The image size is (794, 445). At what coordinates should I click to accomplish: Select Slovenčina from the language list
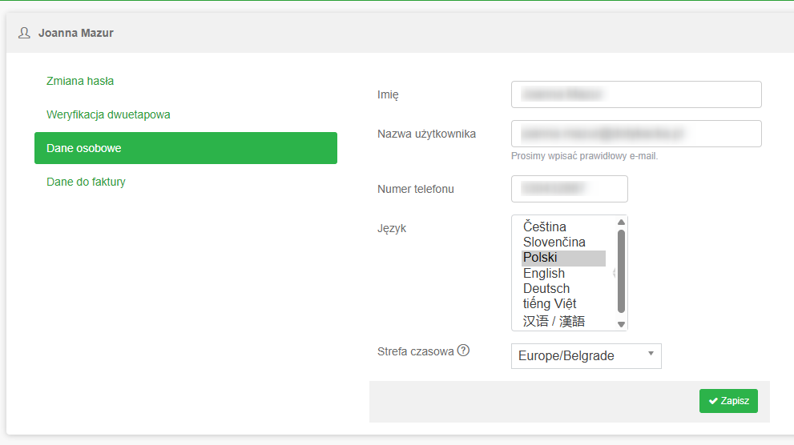click(x=554, y=242)
